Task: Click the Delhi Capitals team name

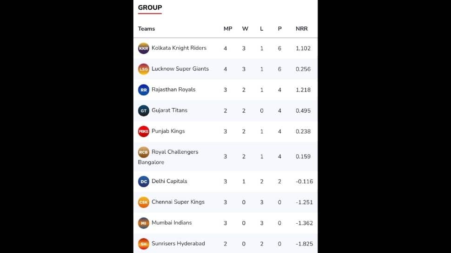Action: tap(169, 181)
